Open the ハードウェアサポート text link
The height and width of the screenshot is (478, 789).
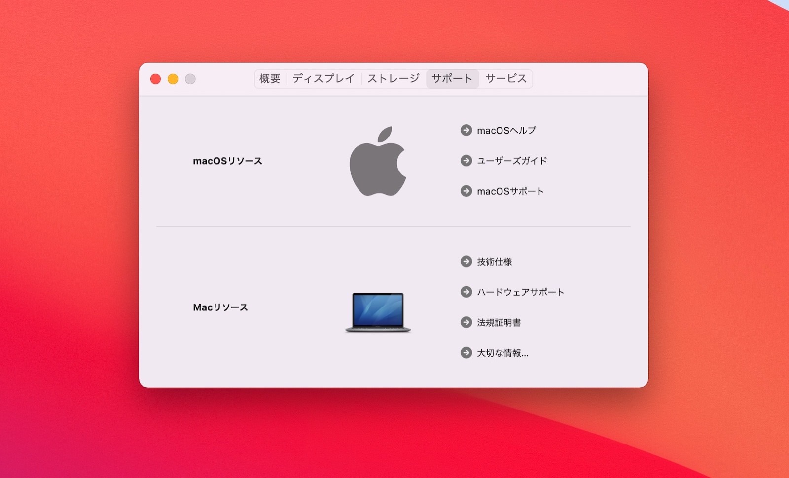[520, 292]
